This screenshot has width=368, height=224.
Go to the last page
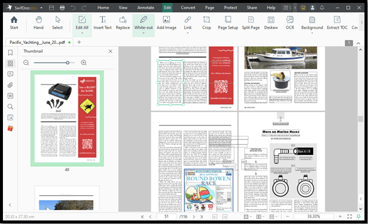click(x=202, y=216)
